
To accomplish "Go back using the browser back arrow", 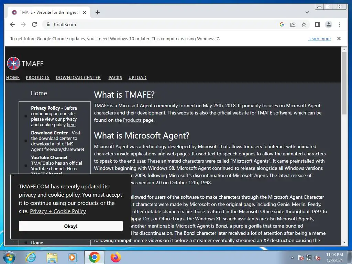I will 12,24.
